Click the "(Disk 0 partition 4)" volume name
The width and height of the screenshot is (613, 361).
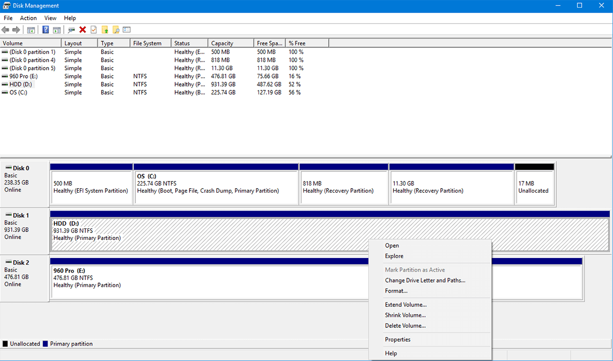tap(33, 60)
